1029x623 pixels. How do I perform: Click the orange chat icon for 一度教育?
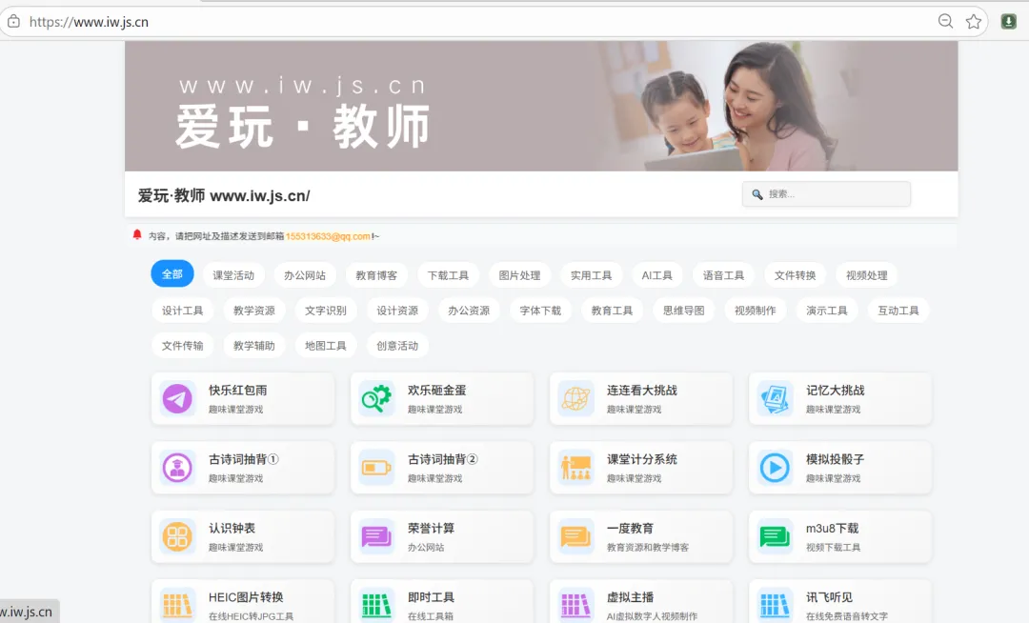575,536
